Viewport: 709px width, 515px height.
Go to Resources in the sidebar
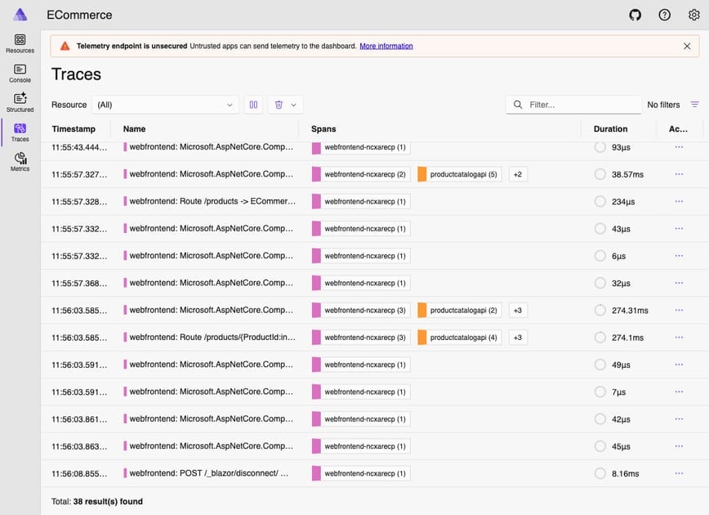(20, 44)
